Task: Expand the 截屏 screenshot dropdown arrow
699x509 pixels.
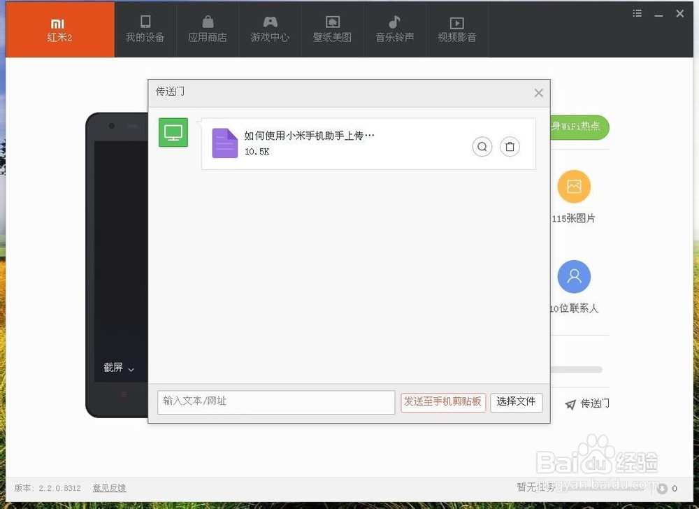Action: (x=131, y=369)
